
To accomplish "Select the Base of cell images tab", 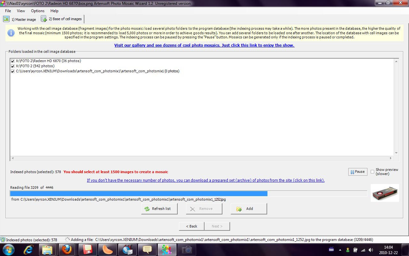I will 61,19.
